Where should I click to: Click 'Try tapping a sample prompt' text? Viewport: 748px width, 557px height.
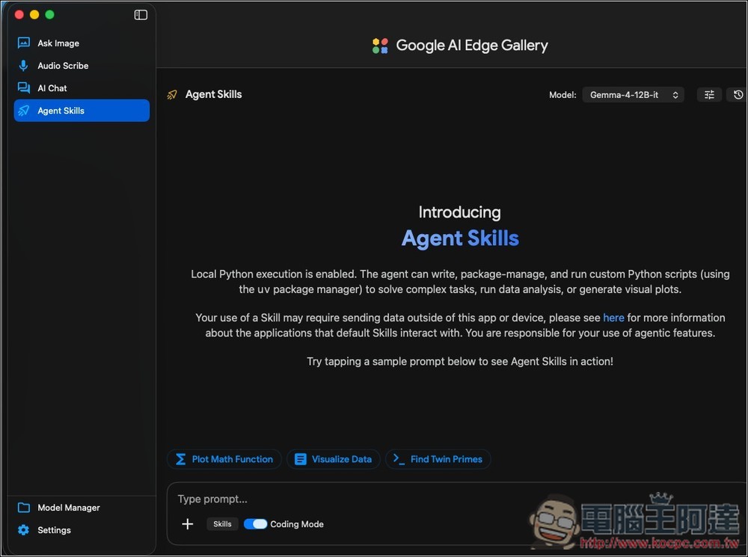coord(460,361)
